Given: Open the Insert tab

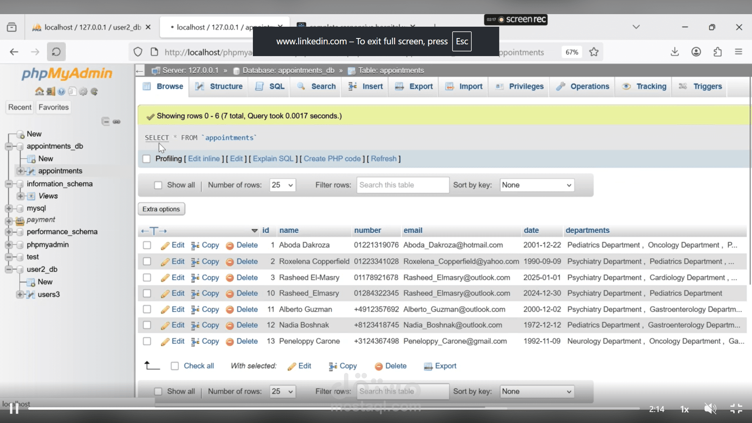Looking at the screenshot, I should (x=365, y=86).
